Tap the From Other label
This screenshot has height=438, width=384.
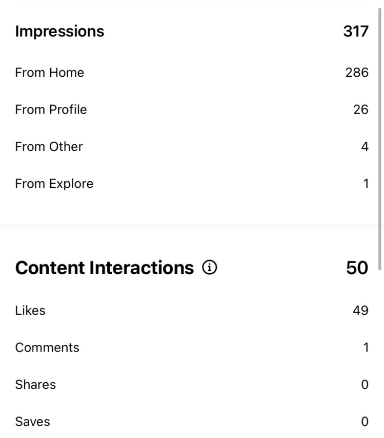tap(49, 147)
